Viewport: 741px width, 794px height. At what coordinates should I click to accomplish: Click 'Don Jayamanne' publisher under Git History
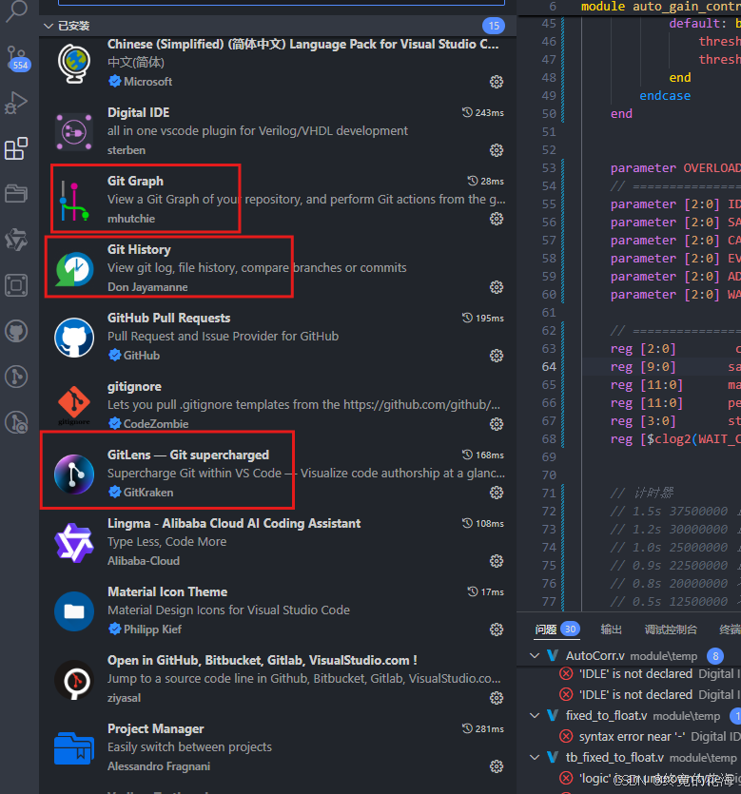coord(147,287)
